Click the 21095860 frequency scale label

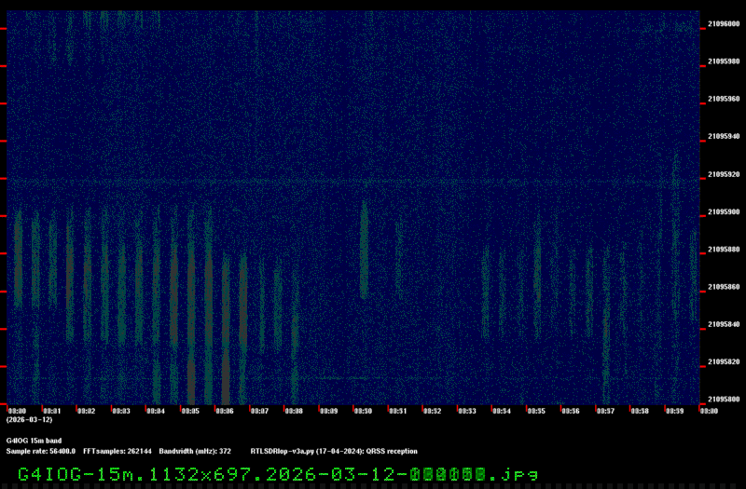pyautogui.click(x=724, y=288)
